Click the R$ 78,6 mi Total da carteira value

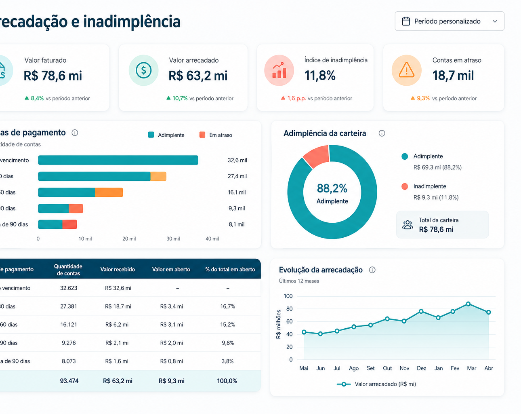tap(436, 230)
